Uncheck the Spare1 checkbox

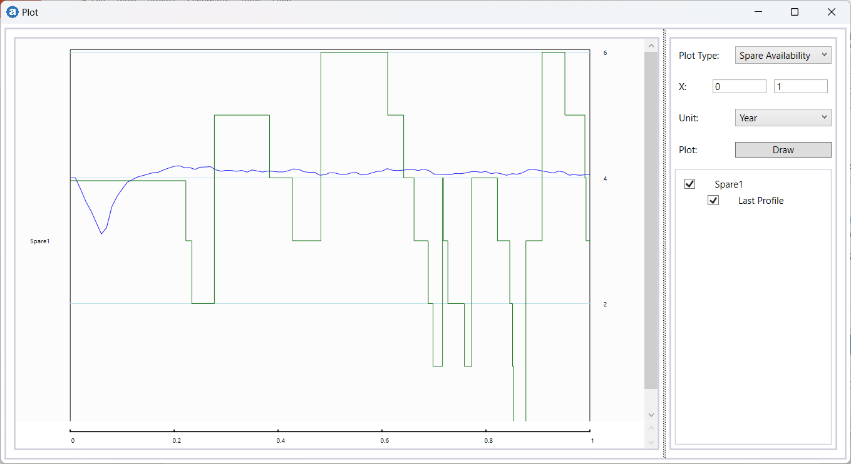pos(690,184)
